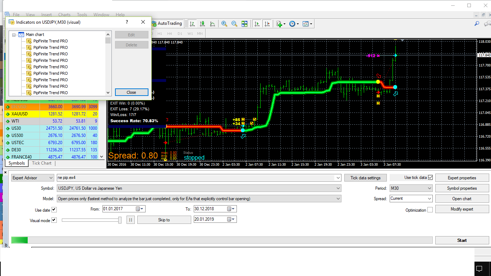Open the Model dropdown
This screenshot has width=491, height=276.
point(338,198)
